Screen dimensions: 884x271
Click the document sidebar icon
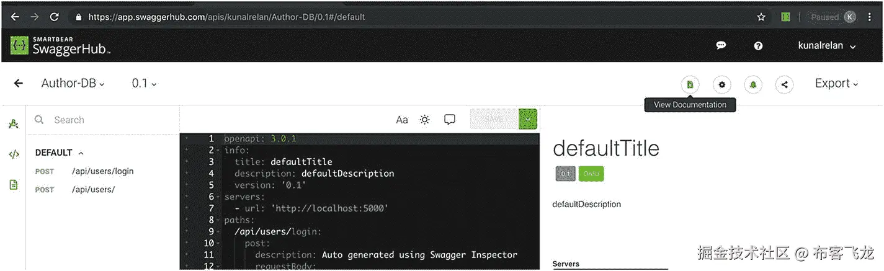[14, 185]
